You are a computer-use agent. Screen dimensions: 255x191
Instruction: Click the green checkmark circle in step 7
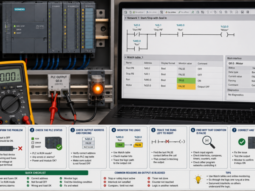coord(242,142)
